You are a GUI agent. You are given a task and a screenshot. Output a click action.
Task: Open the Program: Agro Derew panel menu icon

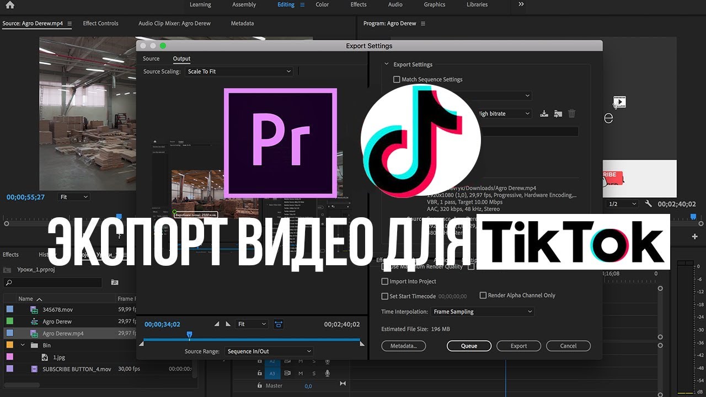pyautogui.click(x=423, y=24)
